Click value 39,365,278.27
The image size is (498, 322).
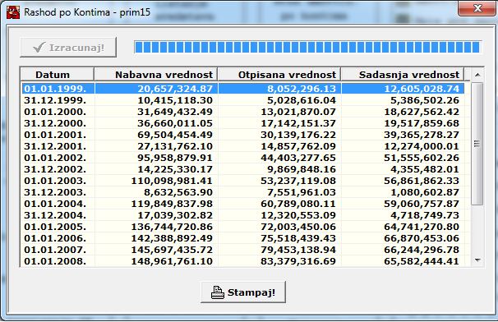click(x=422, y=135)
